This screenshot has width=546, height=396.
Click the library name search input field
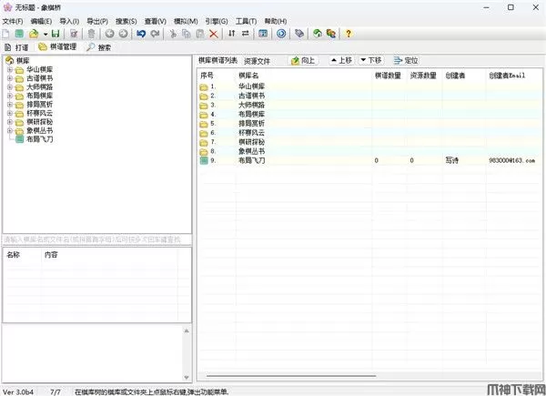click(97, 239)
